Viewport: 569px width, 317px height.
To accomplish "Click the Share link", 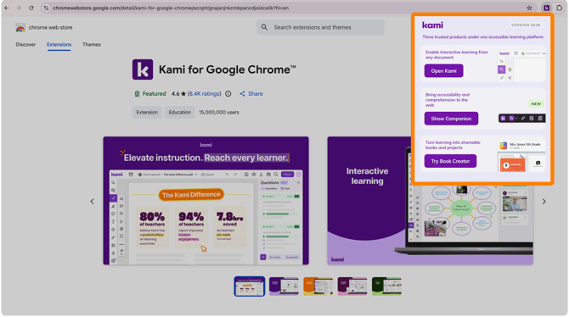I will point(256,94).
